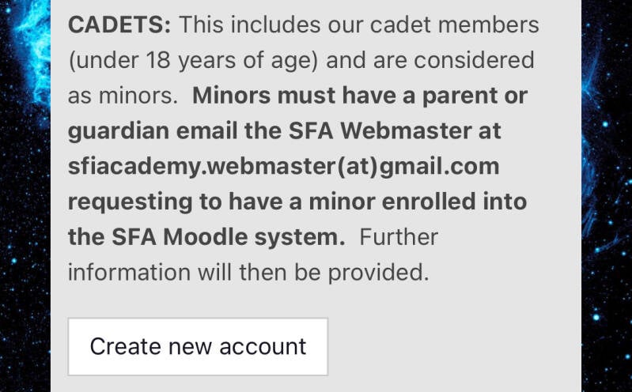This screenshot has width=632, height=392.
Task: Click 'requesting to have a minor enrolled into'
Action: [297, 201]
